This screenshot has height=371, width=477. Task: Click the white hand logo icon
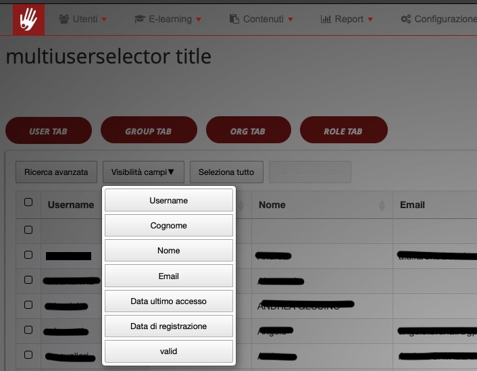(28, 18)
